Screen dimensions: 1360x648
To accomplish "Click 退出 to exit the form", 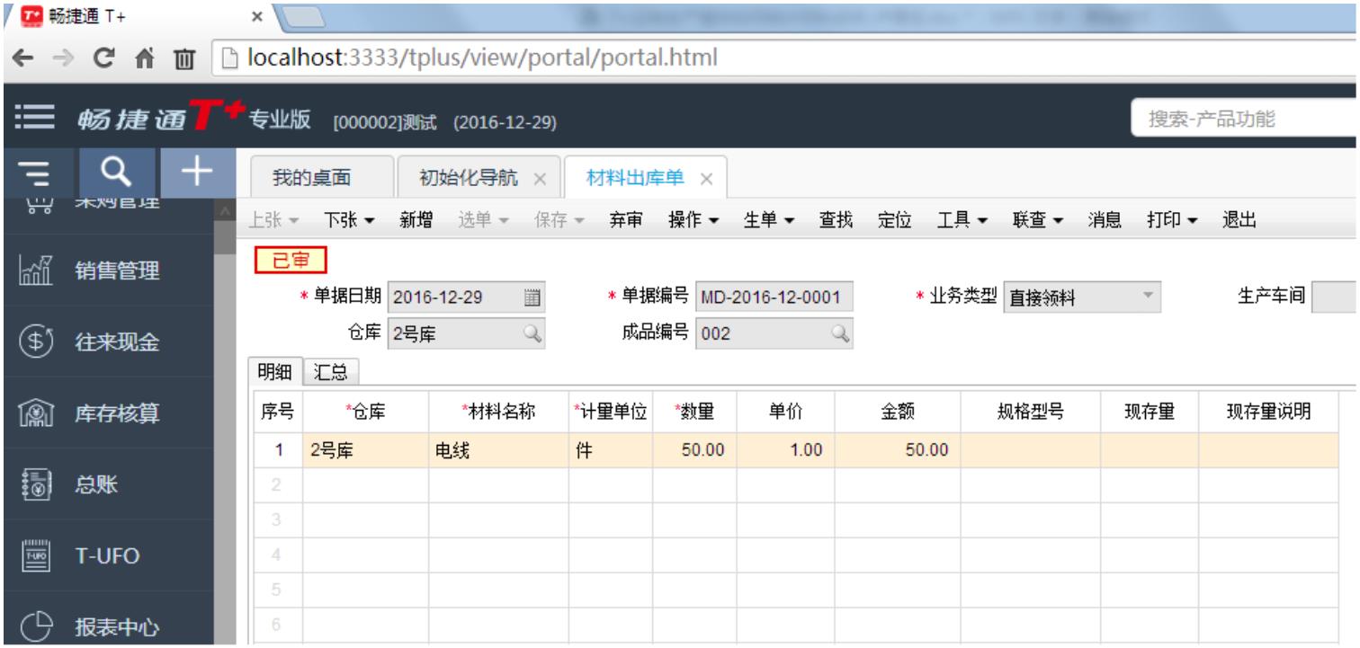I will tap(1239, 220).
